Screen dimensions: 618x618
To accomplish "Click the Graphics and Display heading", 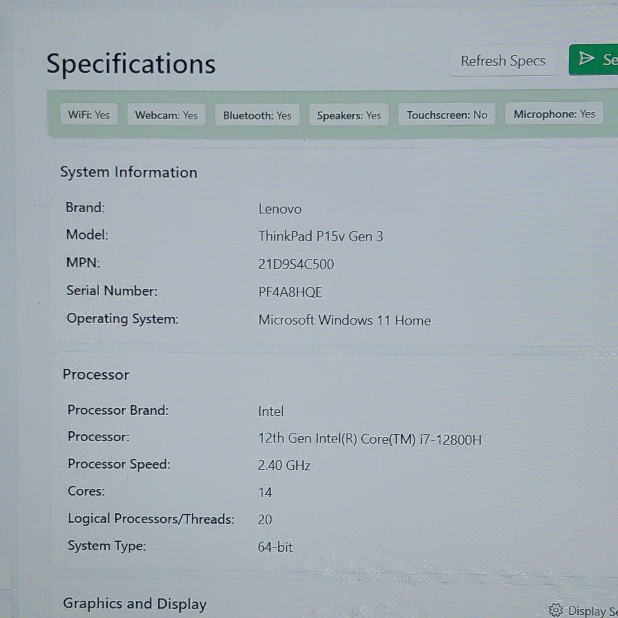I will click(x=135, y=604).
